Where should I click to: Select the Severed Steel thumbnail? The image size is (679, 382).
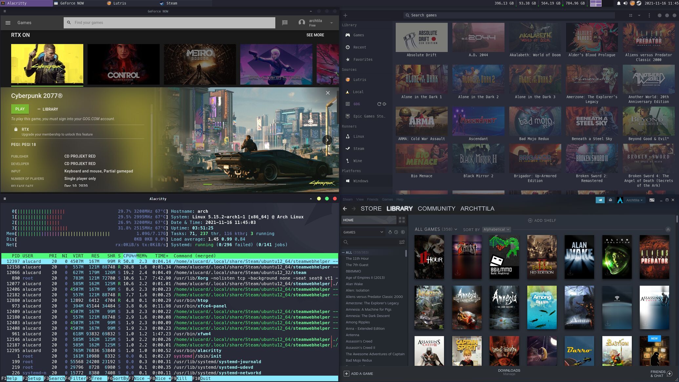276,64
